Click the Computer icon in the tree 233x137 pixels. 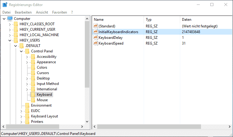(10, 19)
